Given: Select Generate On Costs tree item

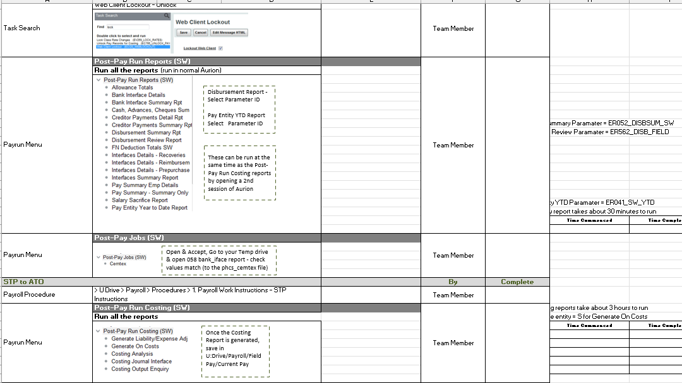Looking at the screenshot, I should pyautogui.click(x=135, y=346).
